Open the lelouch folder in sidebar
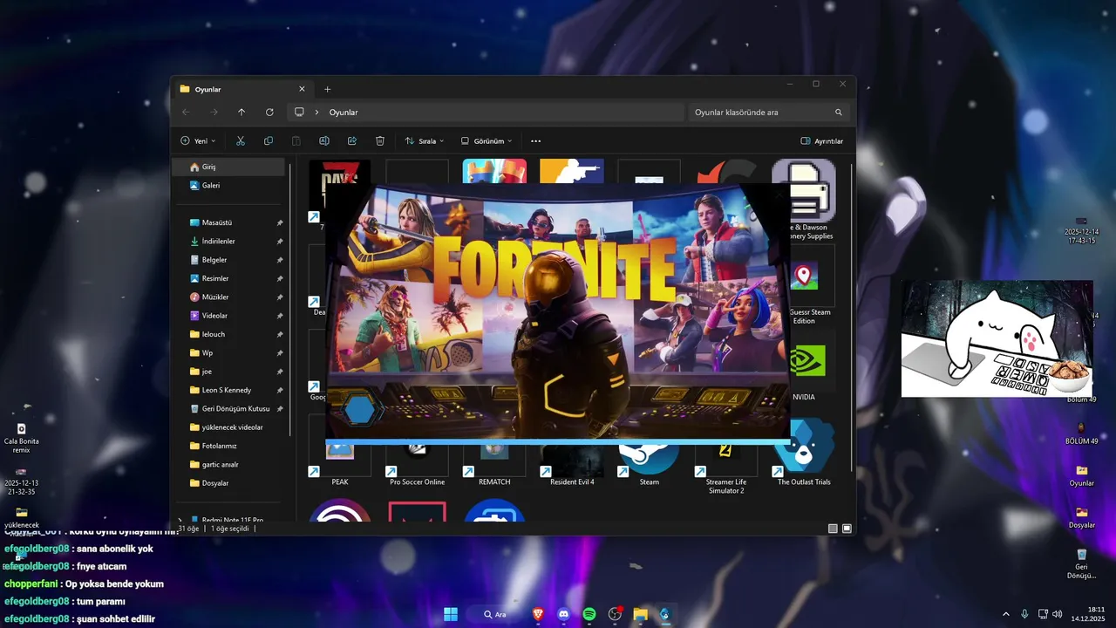The width and height of the screenshot is (1116, 628). pyautogui.click(x=229, y=334)
